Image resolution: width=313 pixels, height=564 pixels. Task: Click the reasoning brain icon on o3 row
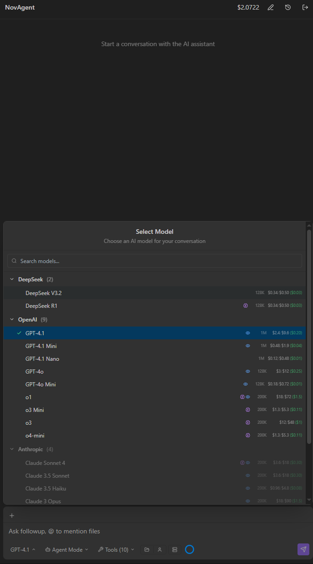pos(248,422)
